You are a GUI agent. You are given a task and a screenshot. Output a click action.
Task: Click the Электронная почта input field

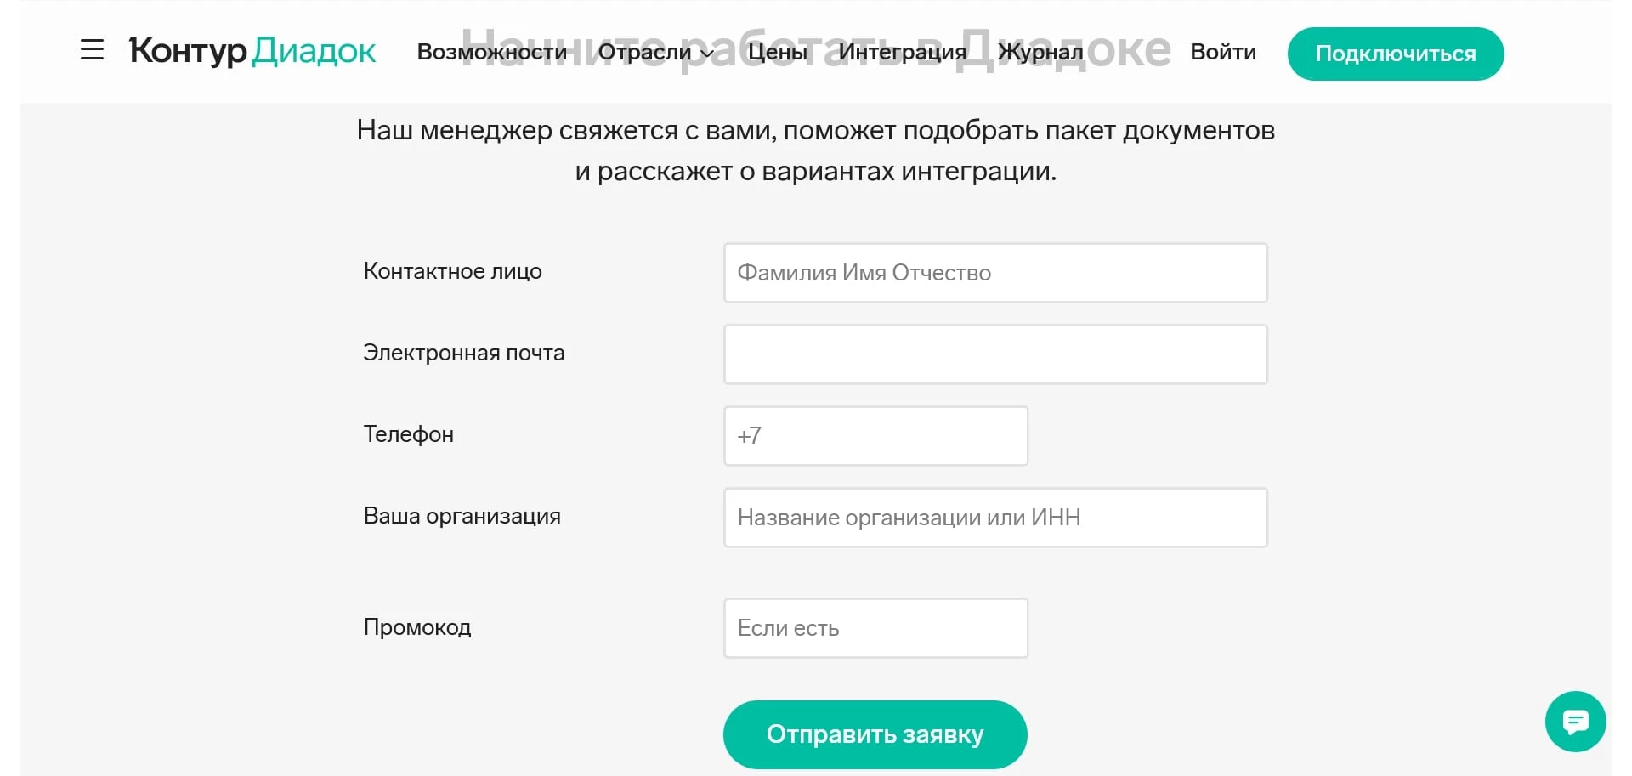[994, 354]
